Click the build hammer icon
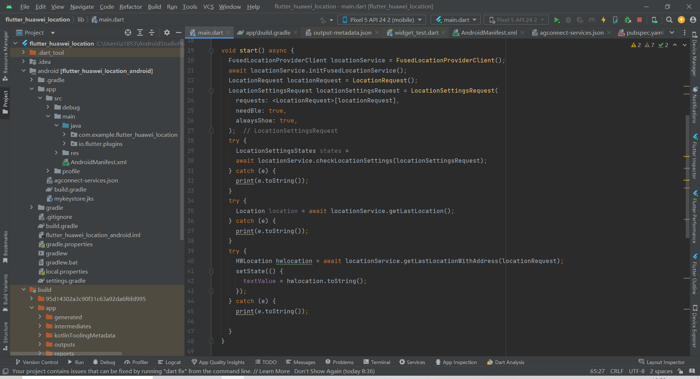This screenshot has height=379, width=700. point(323,20)
